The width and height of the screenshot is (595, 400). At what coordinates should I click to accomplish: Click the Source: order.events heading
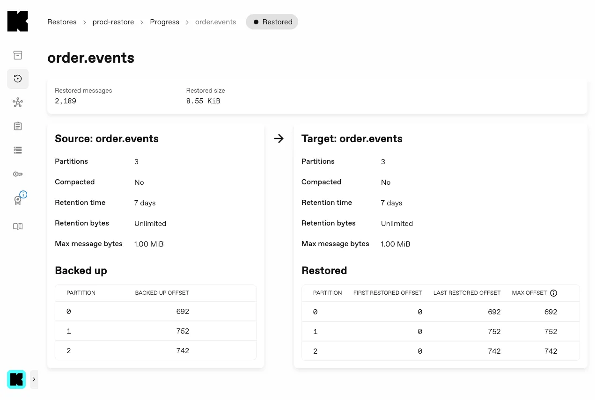107,139
